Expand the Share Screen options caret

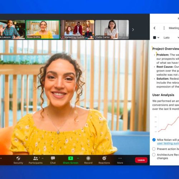(x=78, y=158)
